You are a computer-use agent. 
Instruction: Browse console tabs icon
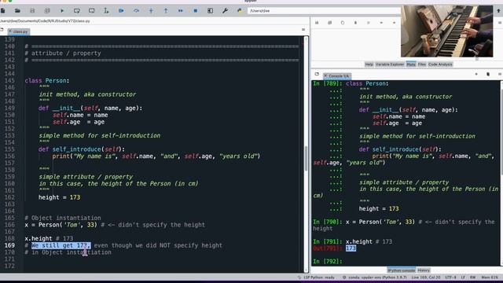click(x=317, y=74)
